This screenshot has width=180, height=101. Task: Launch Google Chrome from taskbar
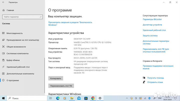click(93, 98)
